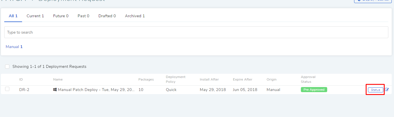Focus the Type to search field

pos(196,32)
